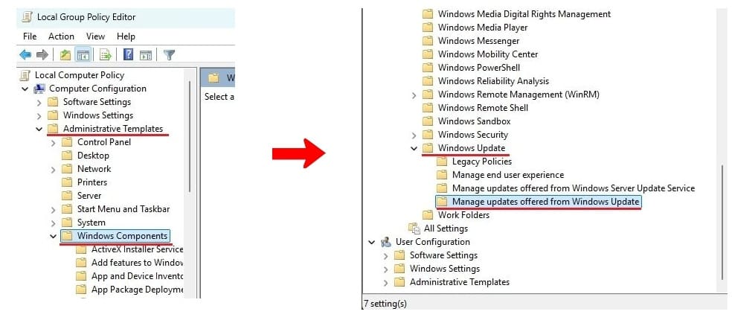Collapse the User Configuration node
Viewport: 732px width, 326px height.
point(372,242)
